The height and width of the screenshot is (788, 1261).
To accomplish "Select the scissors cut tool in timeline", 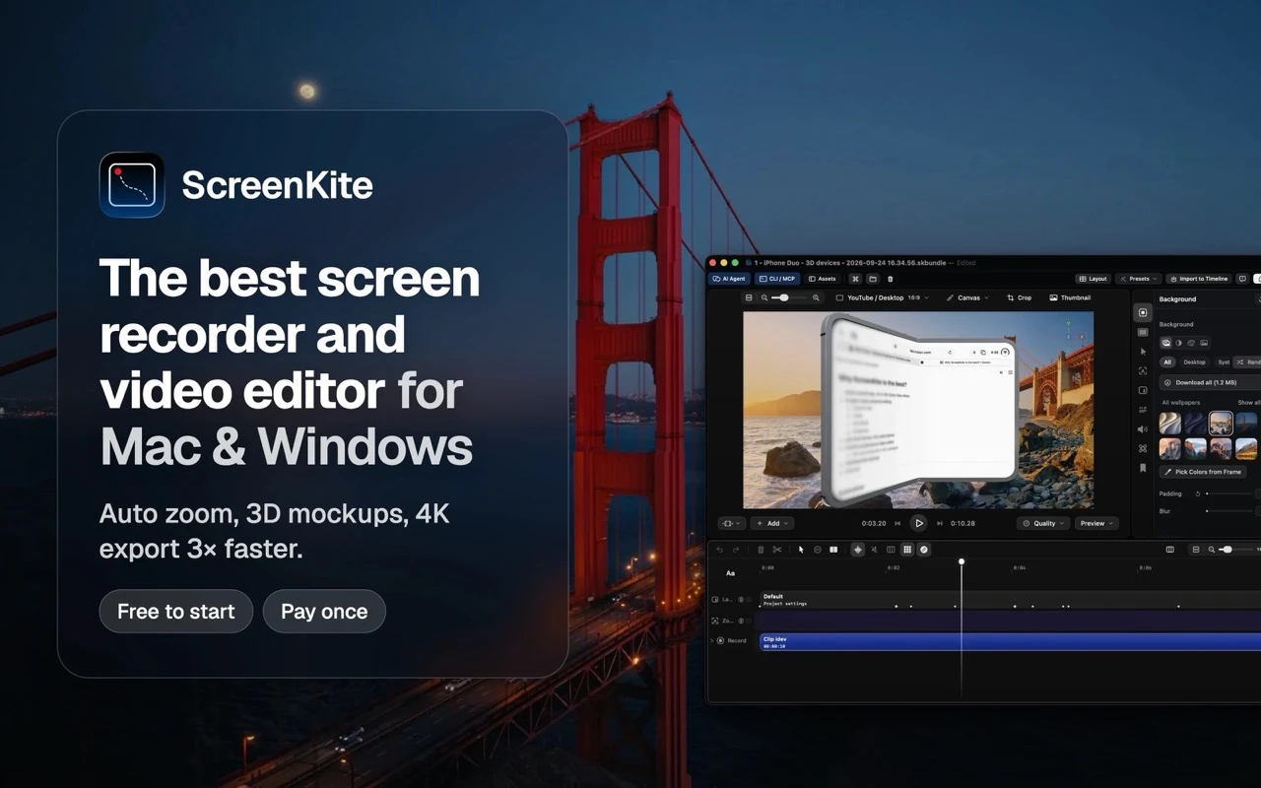I will pos(777,550).
